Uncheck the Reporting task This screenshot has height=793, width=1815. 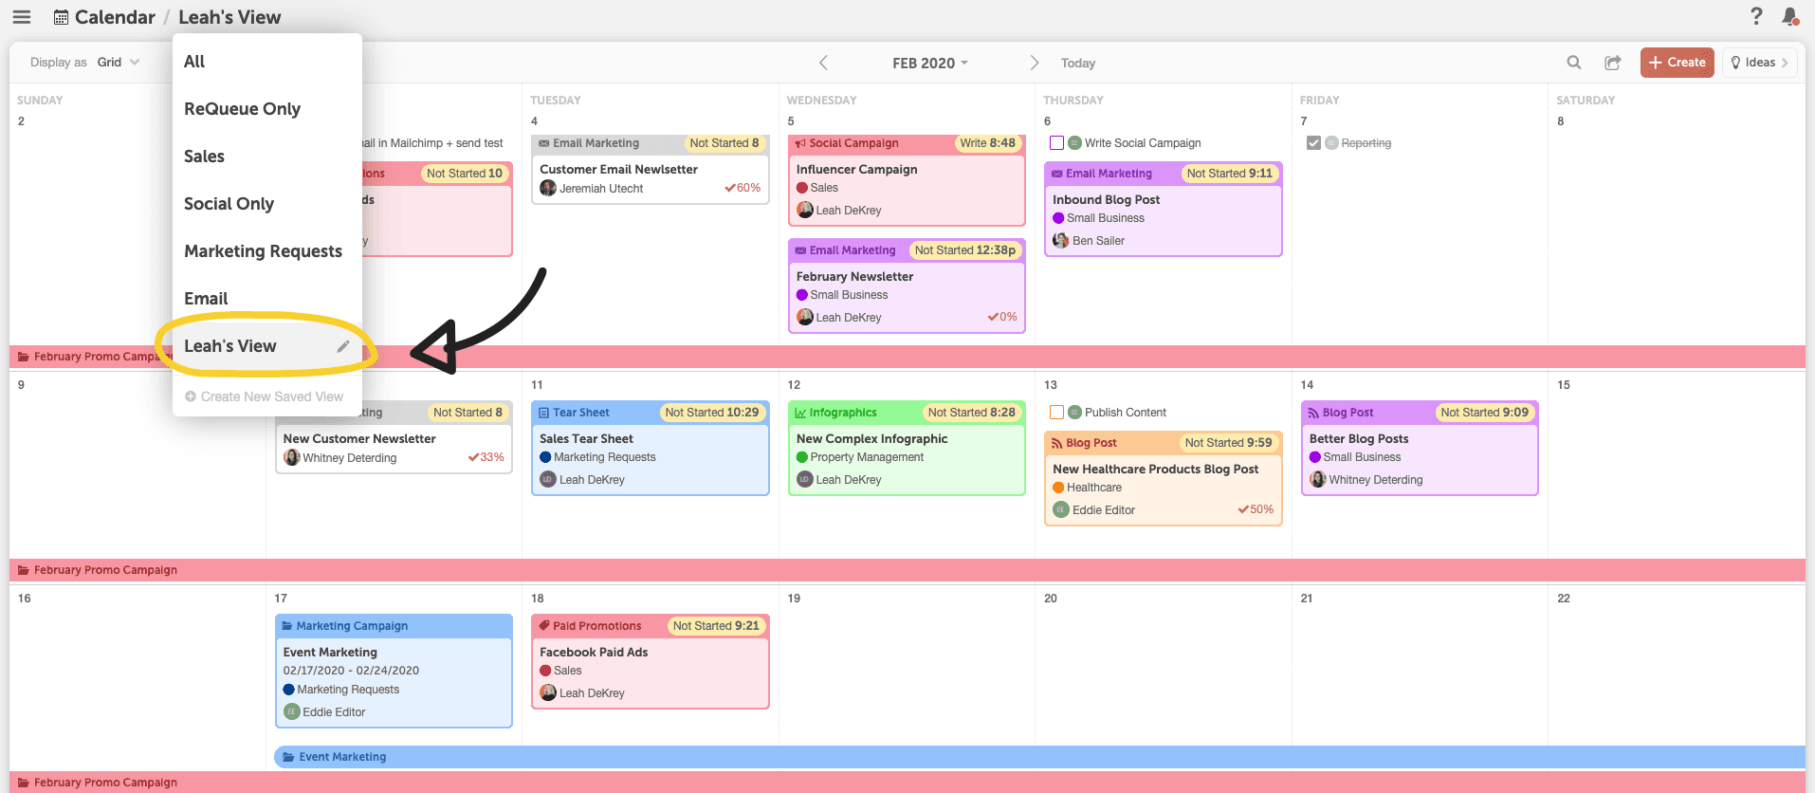click(x=1313, y=143)
